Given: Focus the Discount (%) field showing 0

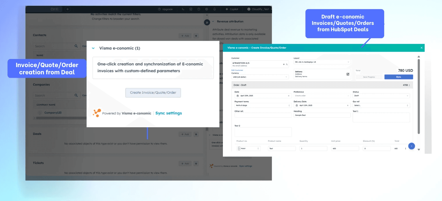Looking at the screenshot, I should pos(377,148).
